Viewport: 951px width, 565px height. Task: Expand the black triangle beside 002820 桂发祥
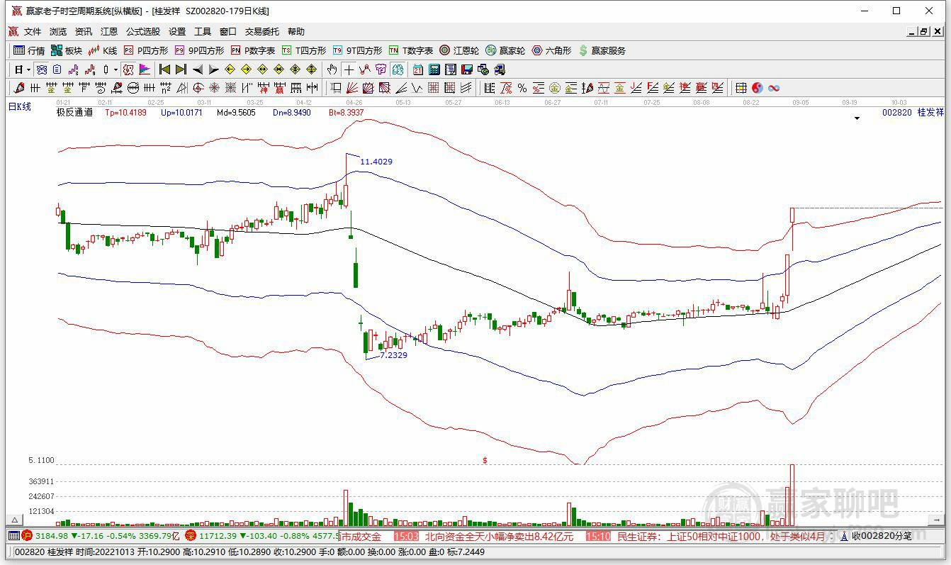coord(857,118)
